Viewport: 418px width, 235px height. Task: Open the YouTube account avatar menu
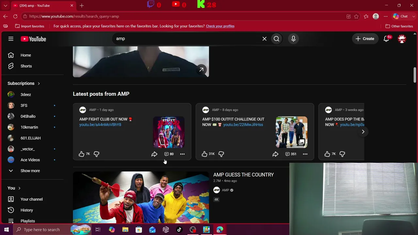point(402,39)
